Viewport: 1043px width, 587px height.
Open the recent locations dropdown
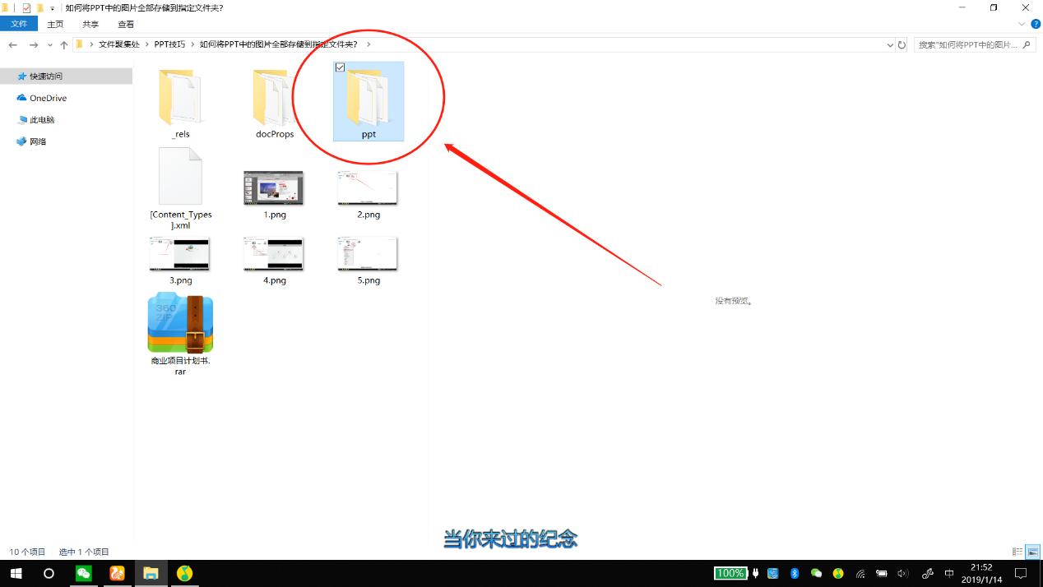tap(50, 45)
